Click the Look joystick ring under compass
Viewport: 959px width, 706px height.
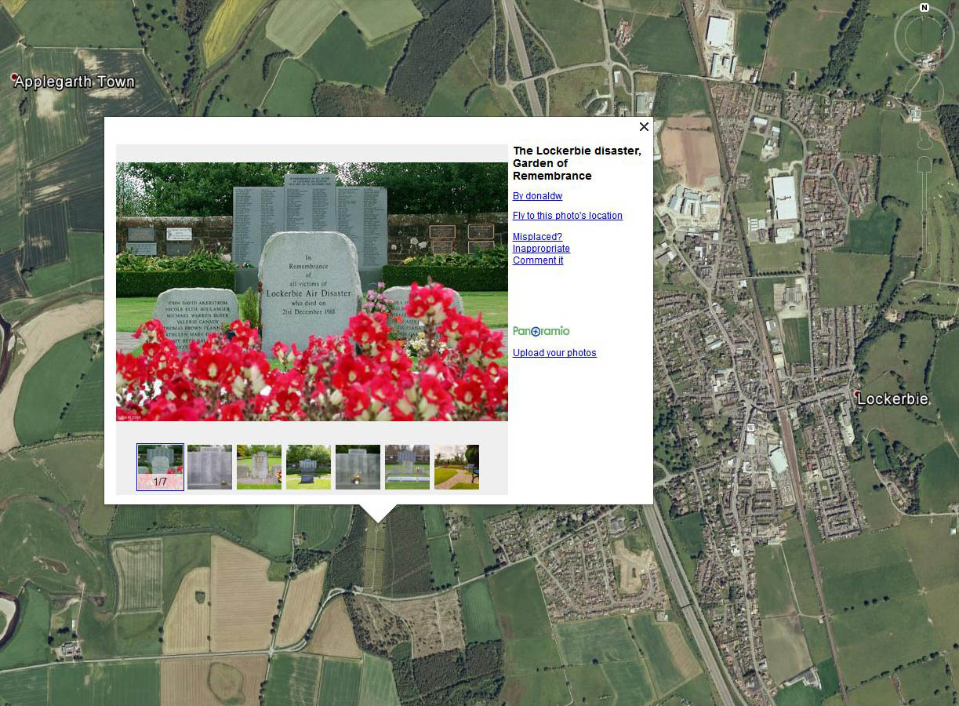tap(924, 37)
